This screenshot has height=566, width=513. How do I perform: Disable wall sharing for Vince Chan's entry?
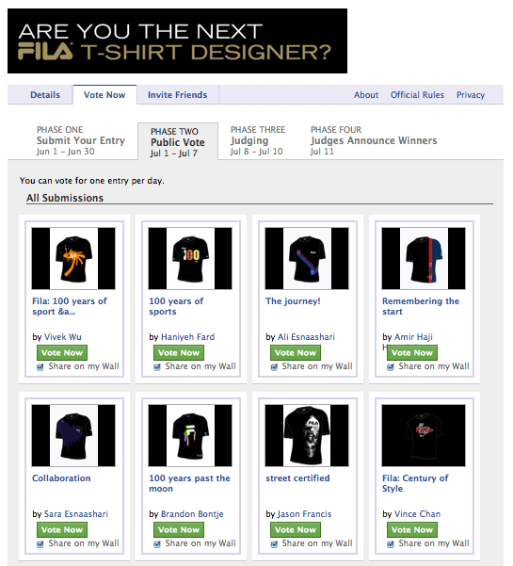point(391,544)
